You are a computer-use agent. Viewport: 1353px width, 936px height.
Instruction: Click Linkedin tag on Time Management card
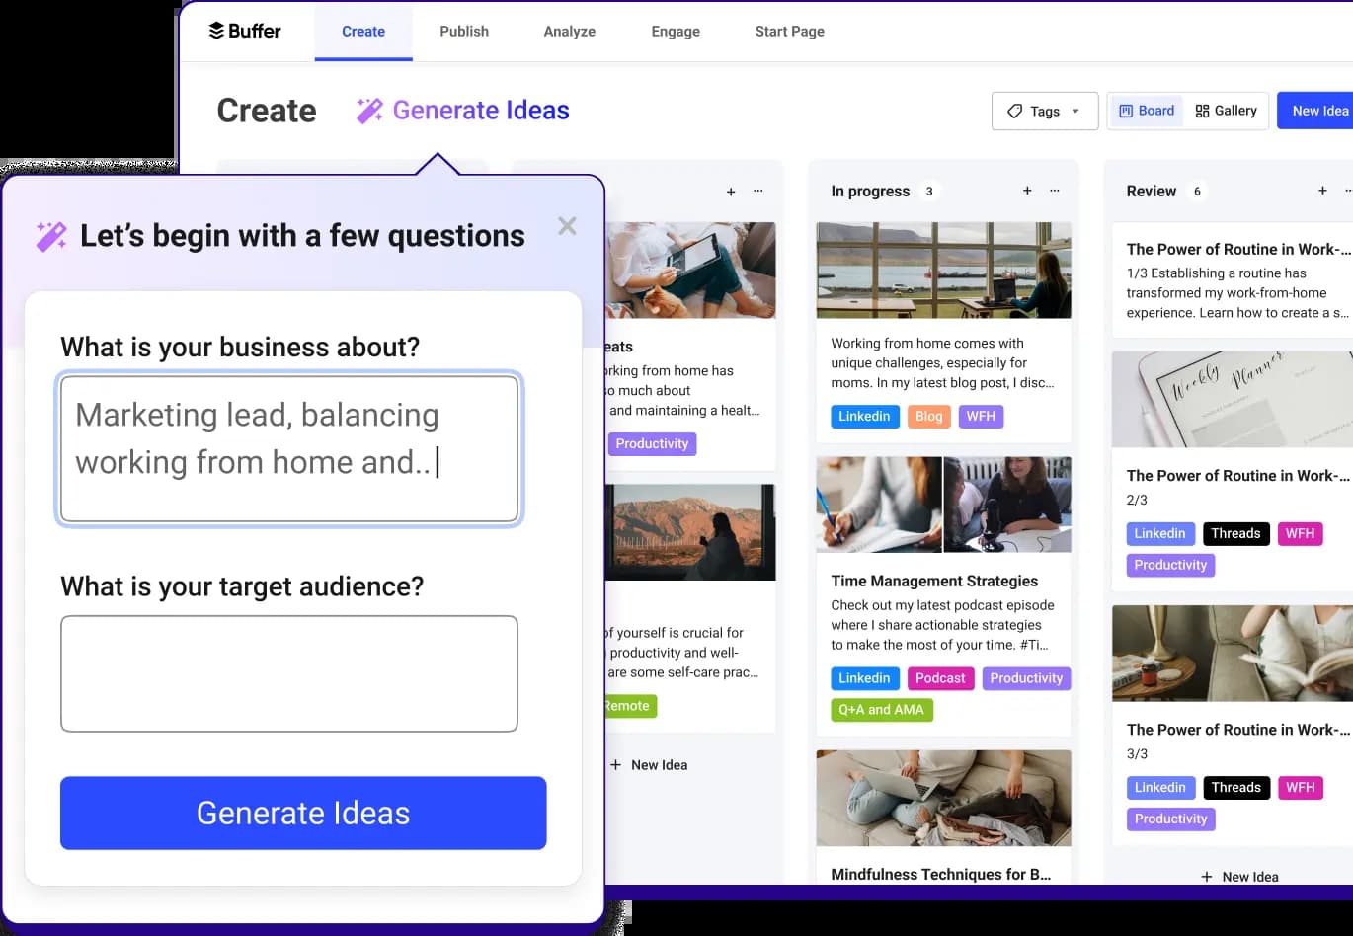864,678
